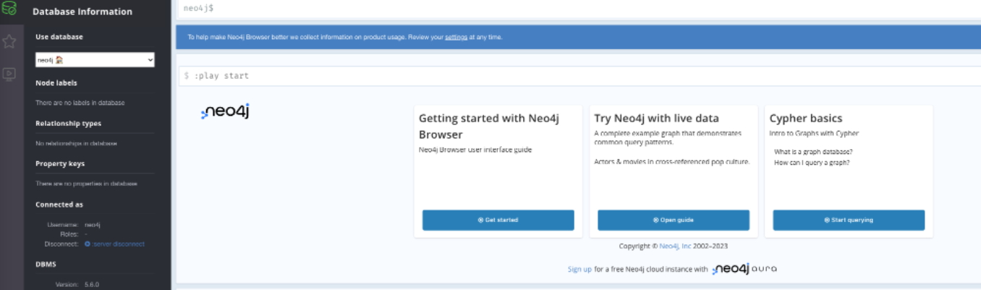Click the :server disconnect link
The height and width of the screenshot is (290, 981).
click(118, 244)
